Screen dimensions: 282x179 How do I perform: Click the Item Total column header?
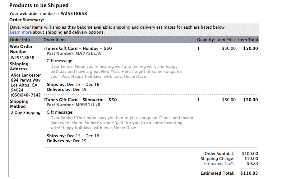(x=248, y=40)
